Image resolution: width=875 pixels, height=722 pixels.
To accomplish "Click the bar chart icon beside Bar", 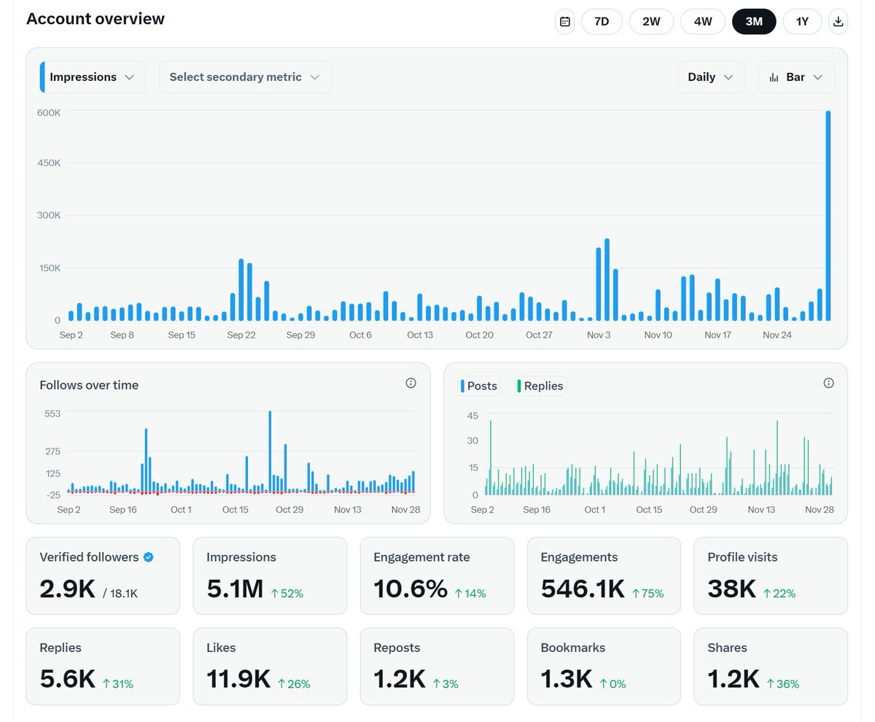I will click(774, 77).
